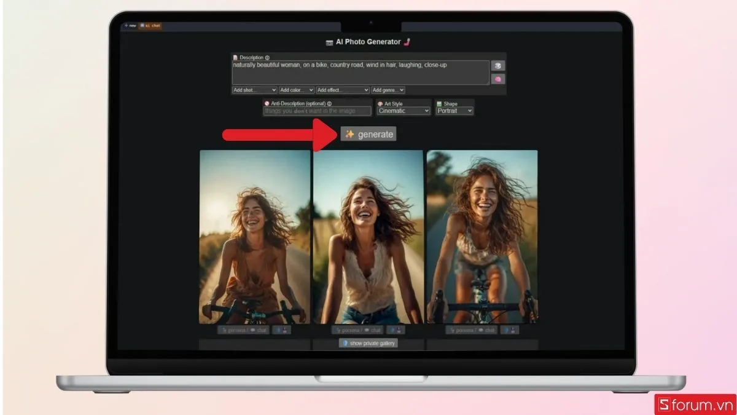Viewport: 737px width, 415px height.
Task: Open the Add genre dropdown
Action: tap(388, 90)
